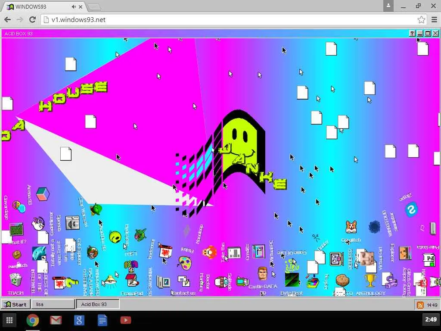Image resolution: width=441 pixels, height=331 pixels.
Task: Open the hanging lamp icon
Action: [110, 281]
